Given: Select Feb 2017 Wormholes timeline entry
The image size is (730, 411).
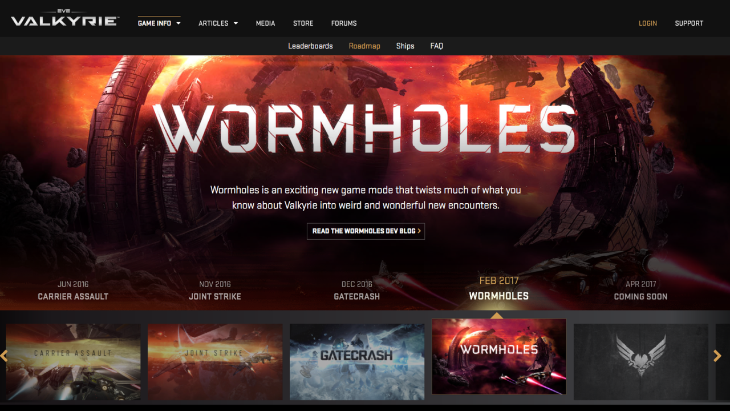Looking at the screenshot, I should 499,289.
